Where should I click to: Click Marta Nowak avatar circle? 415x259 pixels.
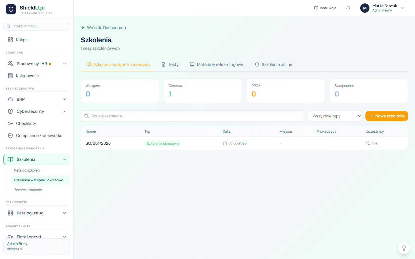pos(365,8)
